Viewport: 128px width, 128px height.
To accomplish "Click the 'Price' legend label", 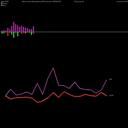I will click(4, 6).
